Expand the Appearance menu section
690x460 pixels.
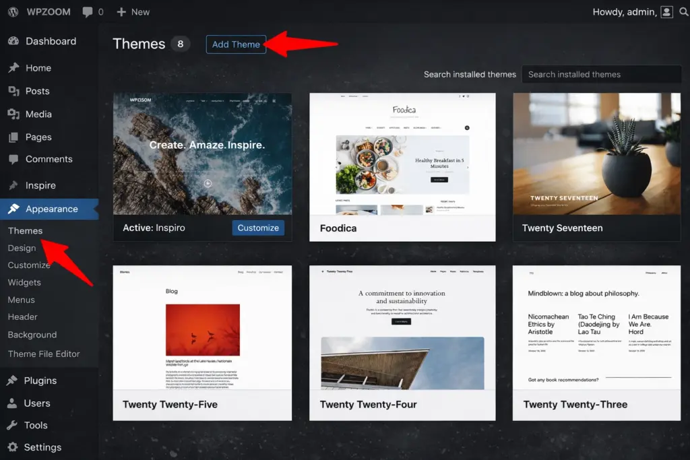(x=51, y=209)
